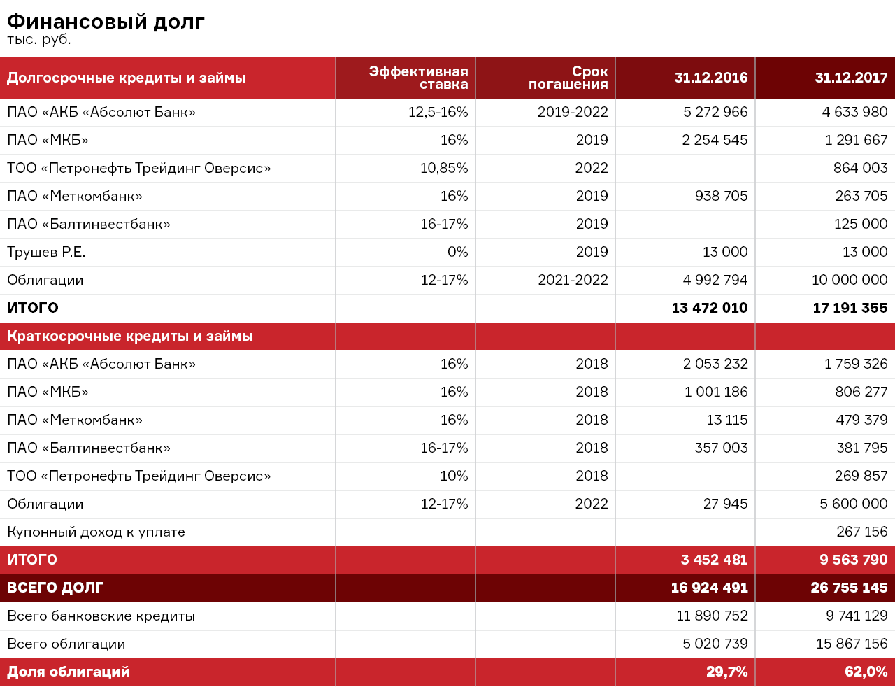
Task: Select 'ТОО «Петронефть Трейдинг Оверсис»' in the 864 003 row
Action: coord(139,168)
